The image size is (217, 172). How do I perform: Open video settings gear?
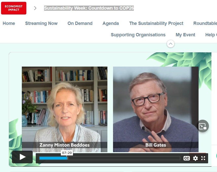click(x=195, y=158)
